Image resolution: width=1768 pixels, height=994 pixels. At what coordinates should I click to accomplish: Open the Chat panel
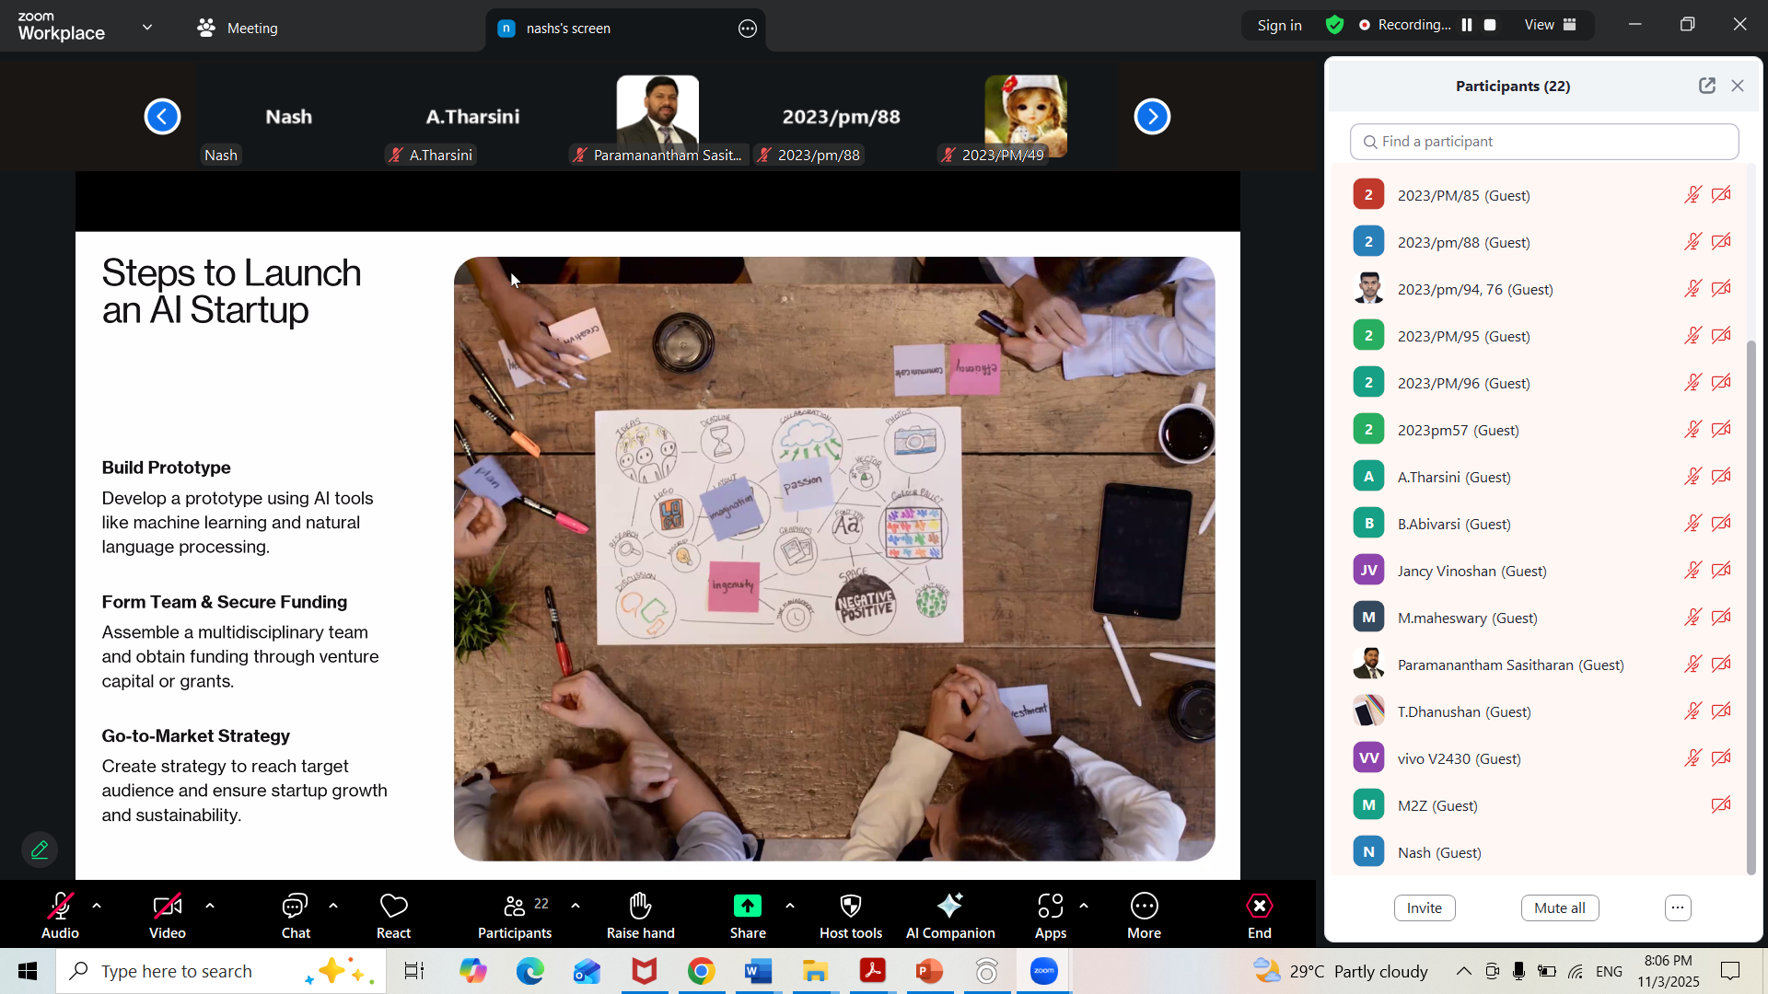(x=295, y=915)
